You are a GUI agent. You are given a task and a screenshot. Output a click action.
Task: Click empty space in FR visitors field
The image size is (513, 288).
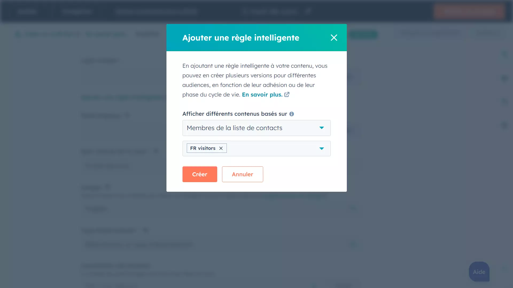pos(270,149)
